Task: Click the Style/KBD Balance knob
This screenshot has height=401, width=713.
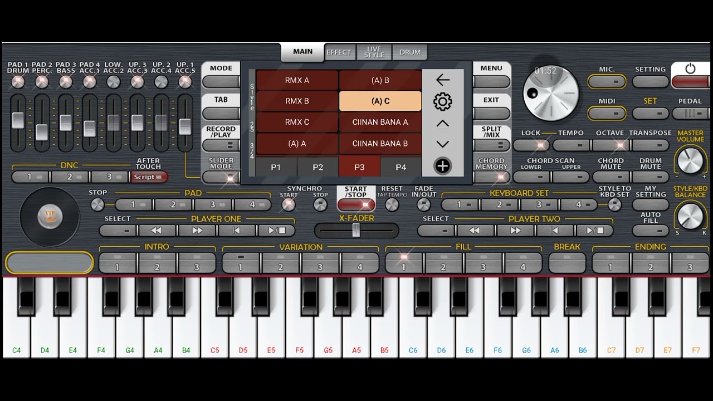Action: tap(690, 216)
